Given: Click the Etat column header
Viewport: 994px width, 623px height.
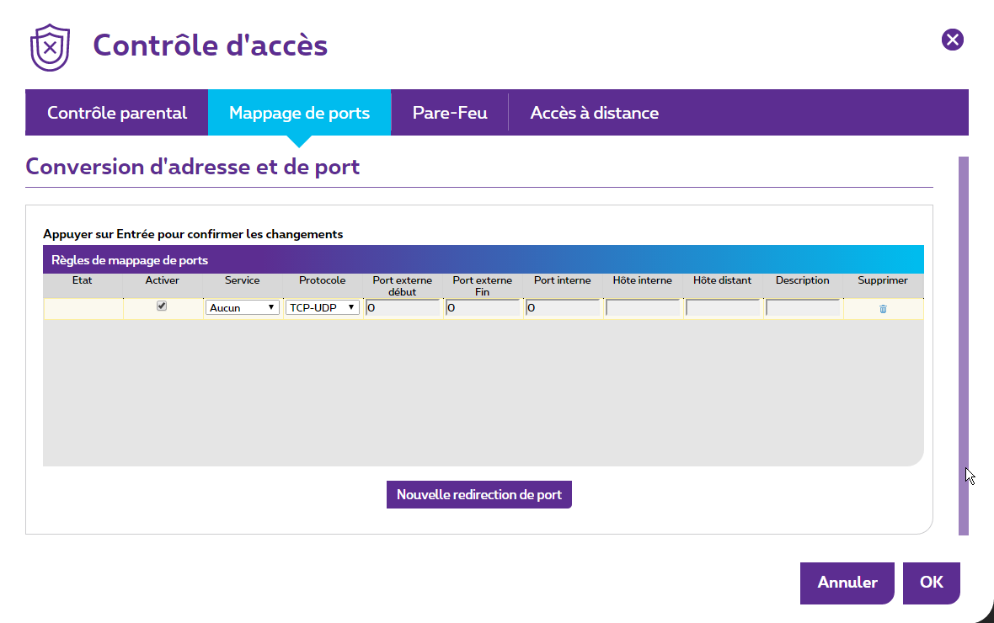Looking at the screenshot, I should tap(83, 280).
